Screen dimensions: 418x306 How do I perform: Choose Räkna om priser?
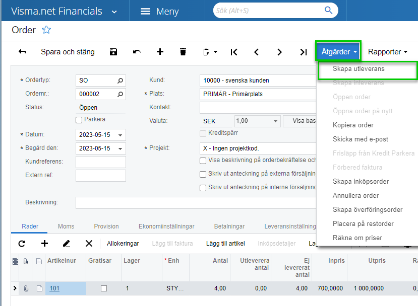click(357, 238)
